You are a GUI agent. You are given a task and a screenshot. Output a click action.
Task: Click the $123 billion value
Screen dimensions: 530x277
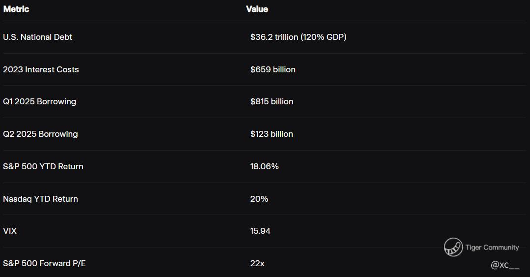[x=271, y=134]
